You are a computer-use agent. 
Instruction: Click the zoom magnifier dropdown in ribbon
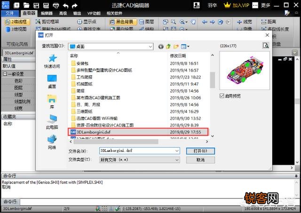point(183,22)
